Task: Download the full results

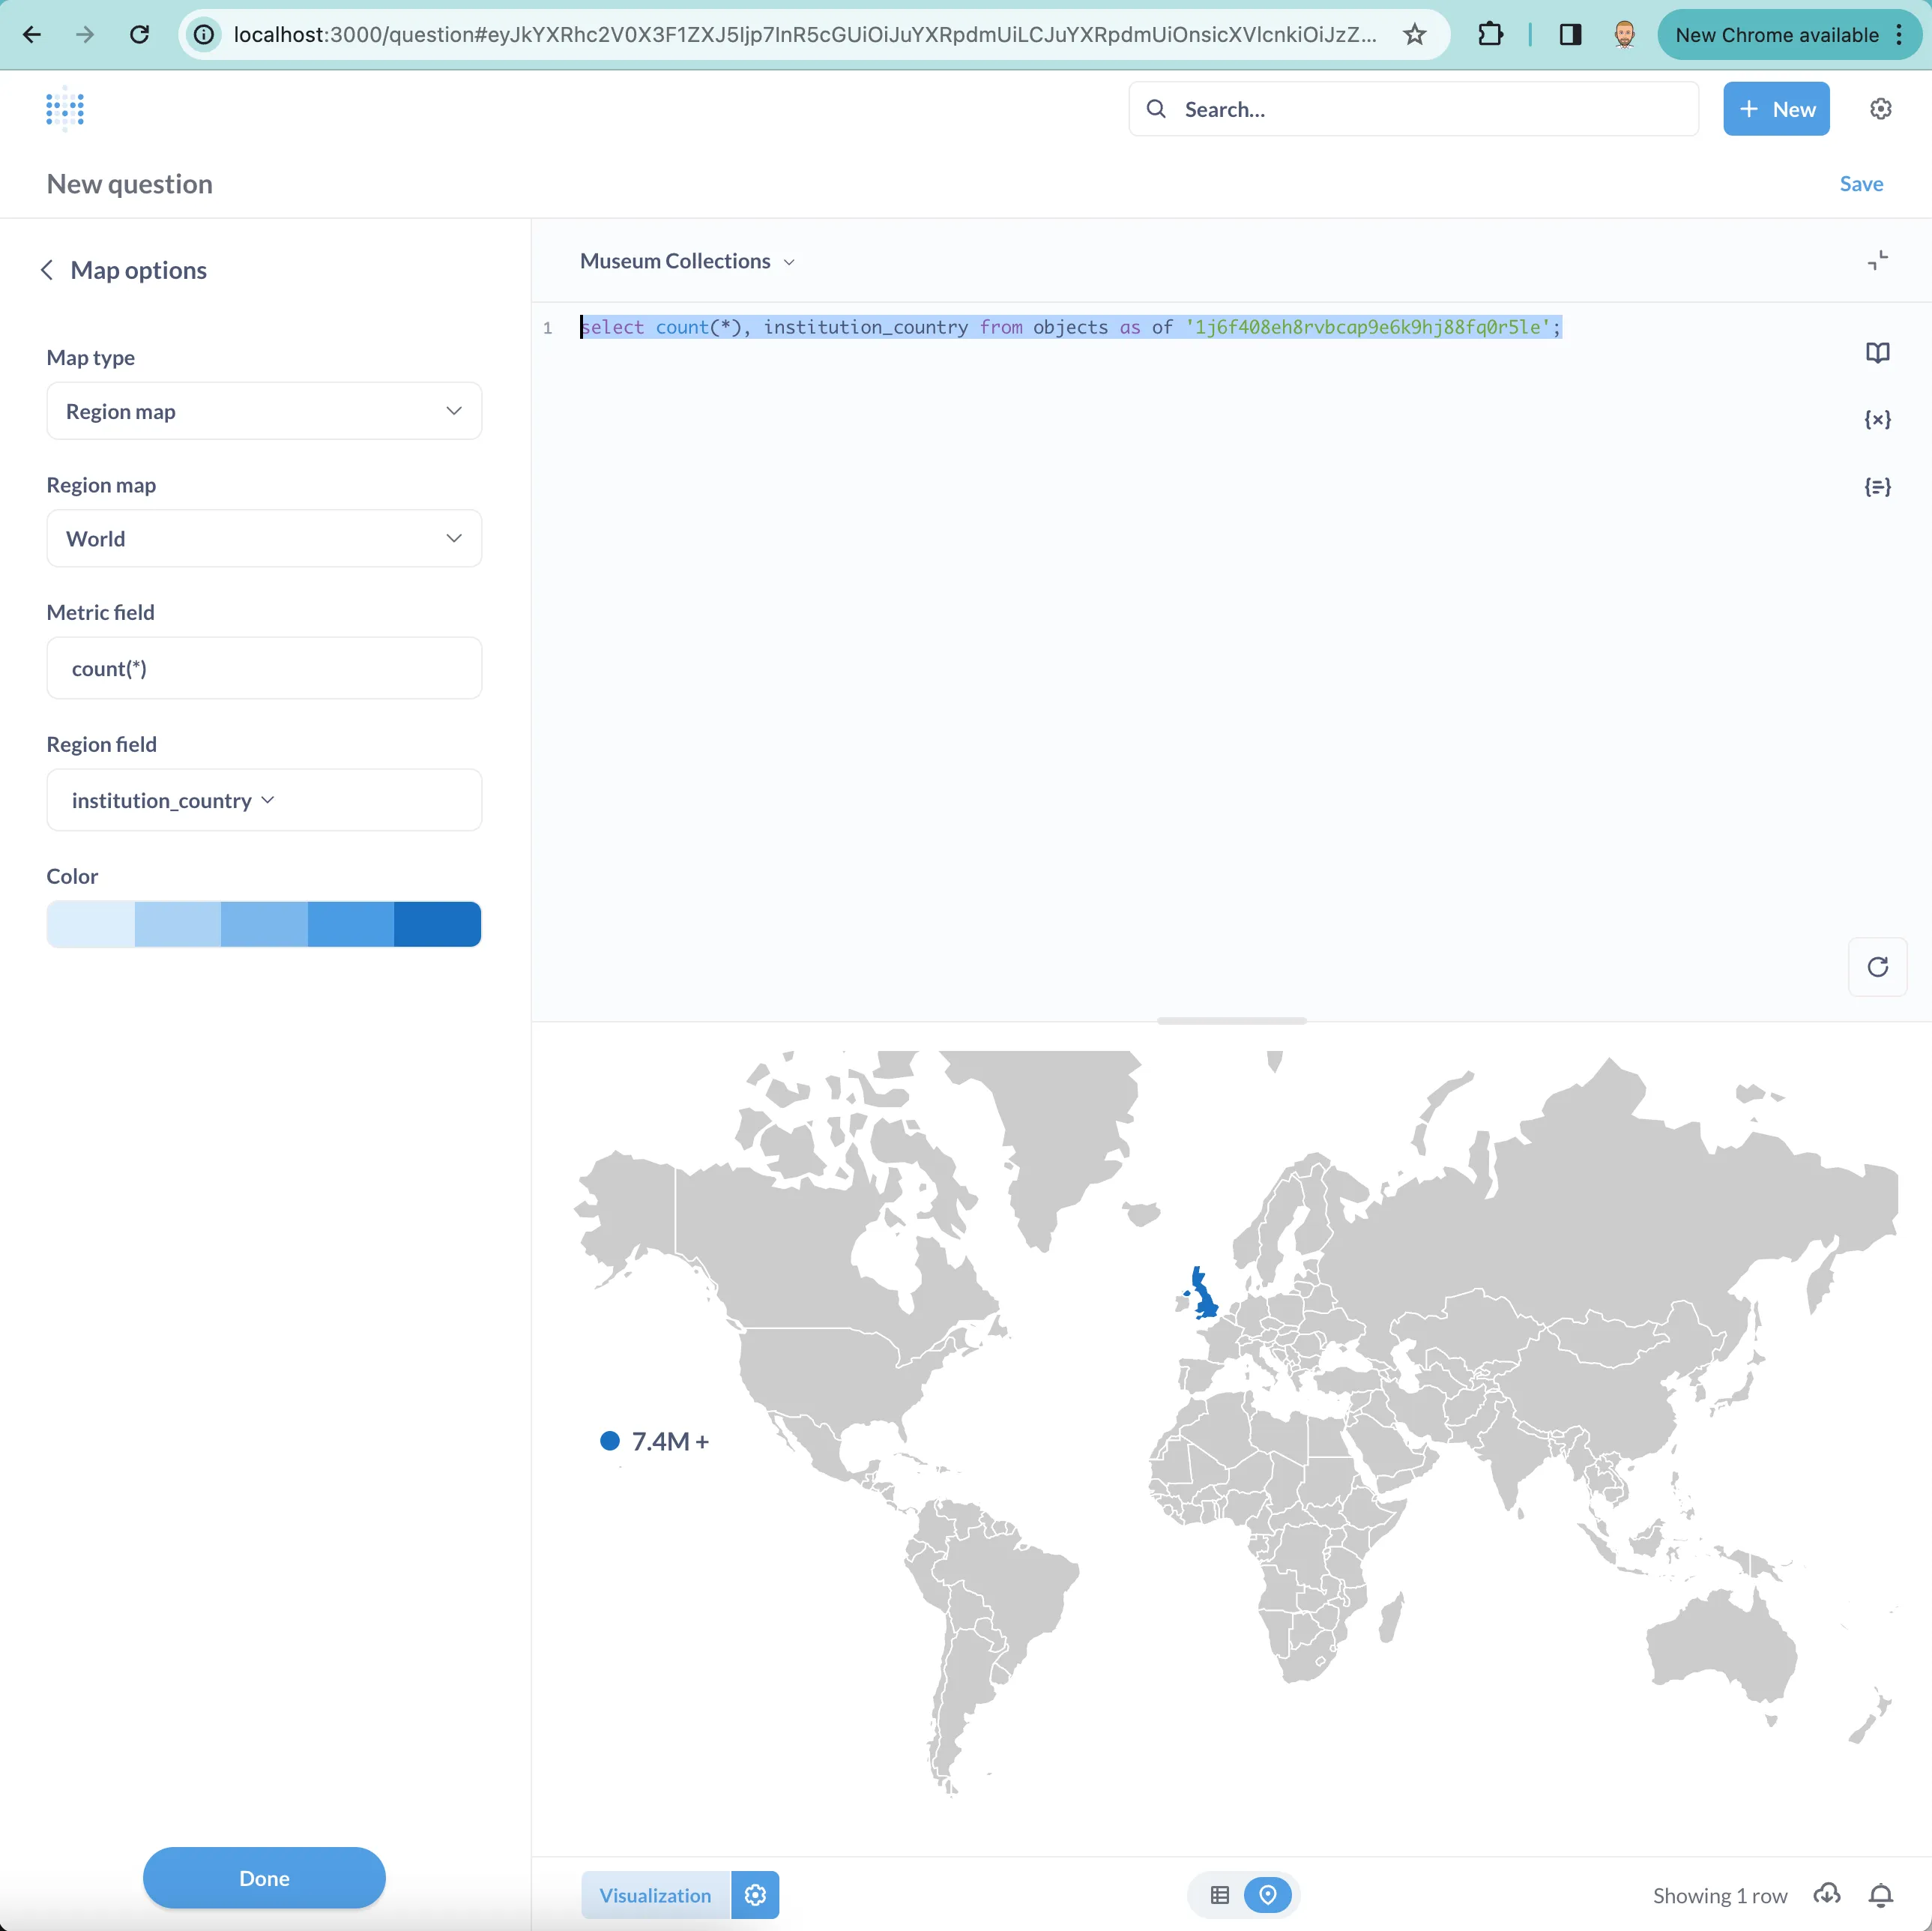Action: (x=1827, y=1895)
